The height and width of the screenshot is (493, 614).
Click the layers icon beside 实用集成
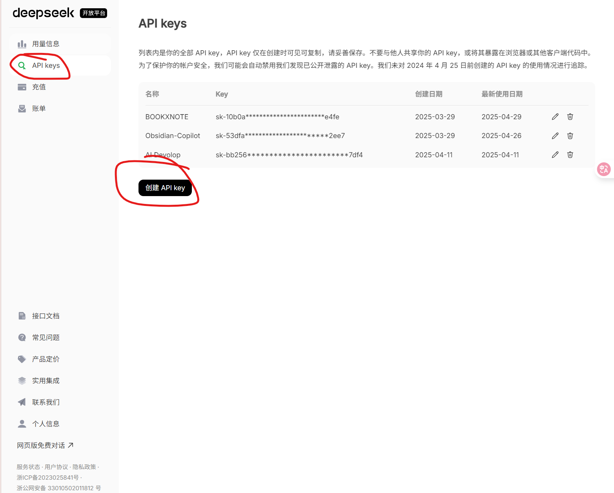coord(22,380)
